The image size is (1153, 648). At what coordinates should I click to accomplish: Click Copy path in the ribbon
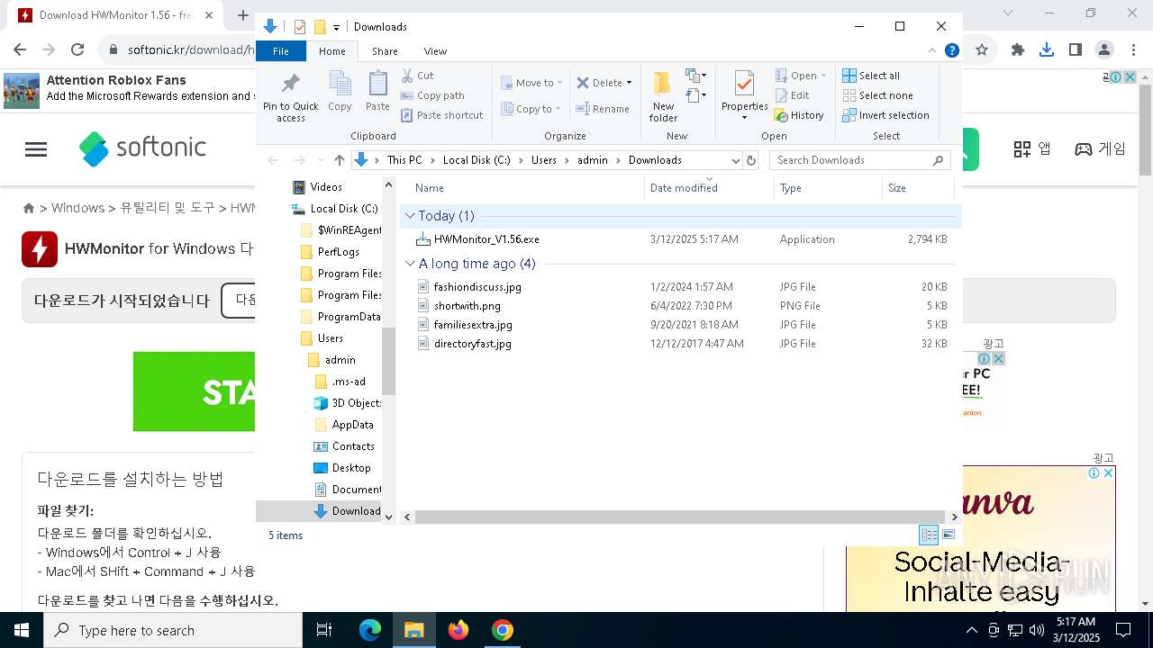click(432, 95)
